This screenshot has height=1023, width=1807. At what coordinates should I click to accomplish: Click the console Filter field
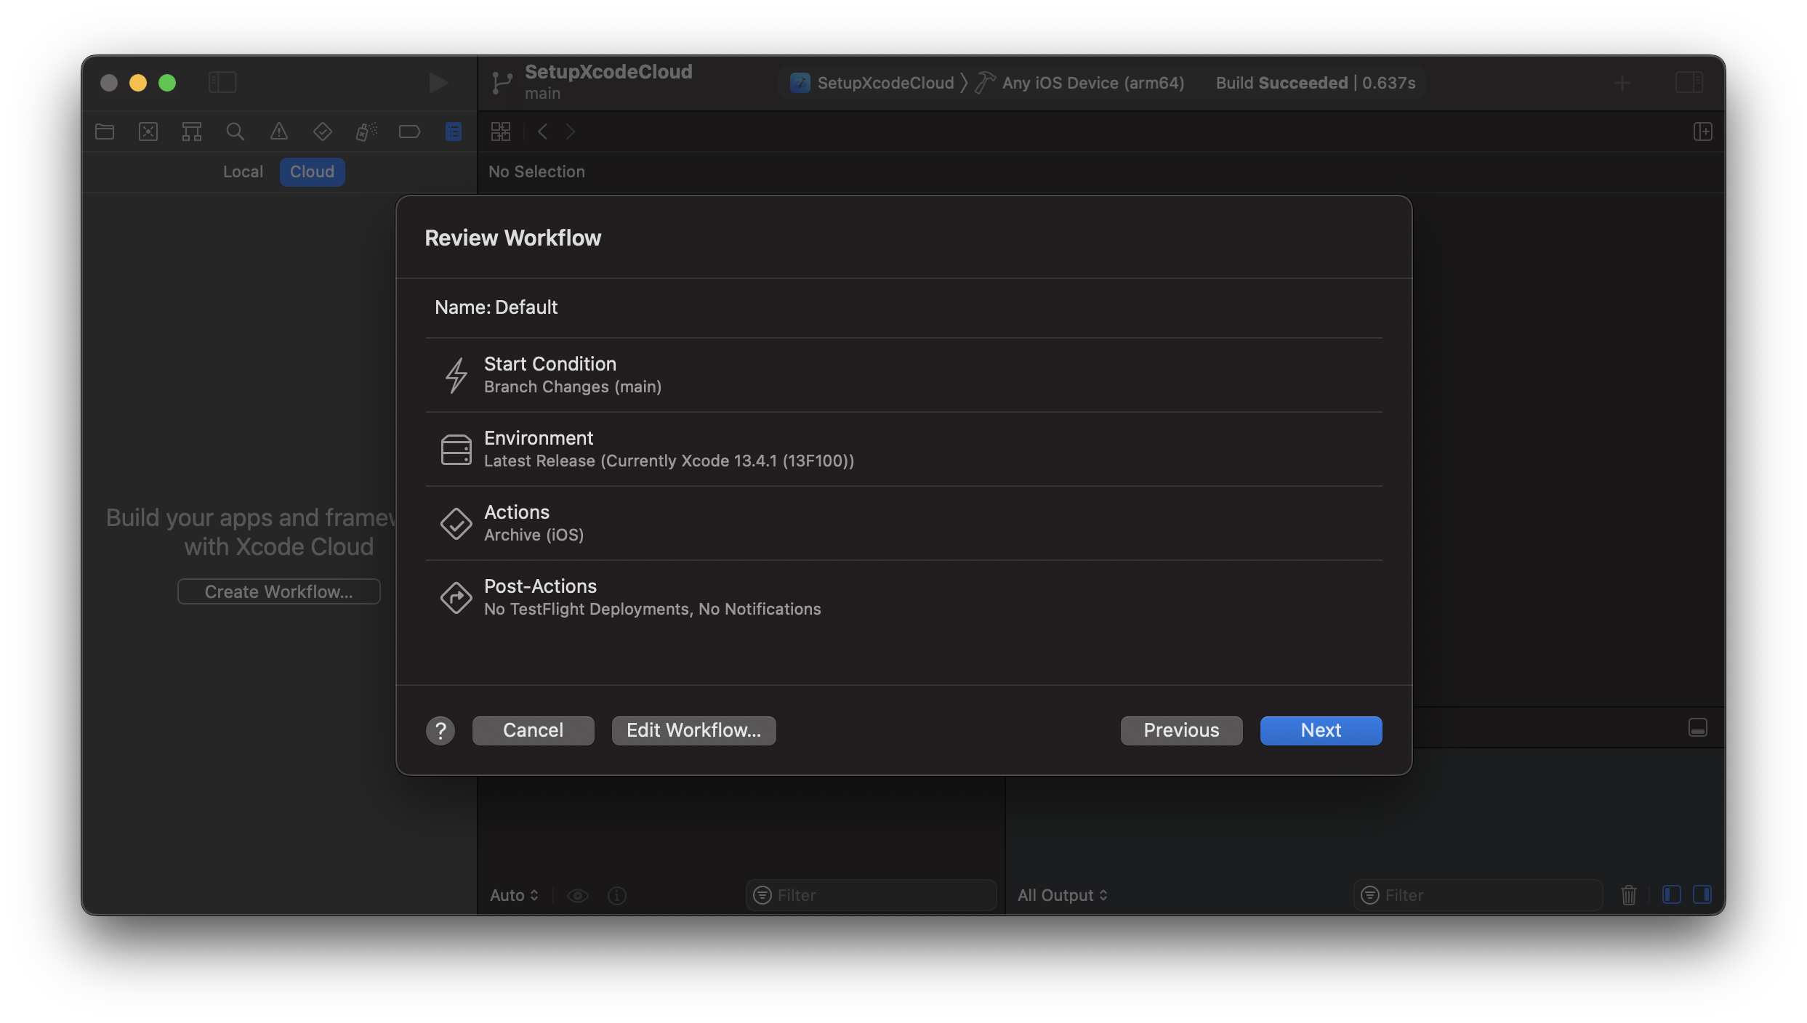tap(1478, 895)
